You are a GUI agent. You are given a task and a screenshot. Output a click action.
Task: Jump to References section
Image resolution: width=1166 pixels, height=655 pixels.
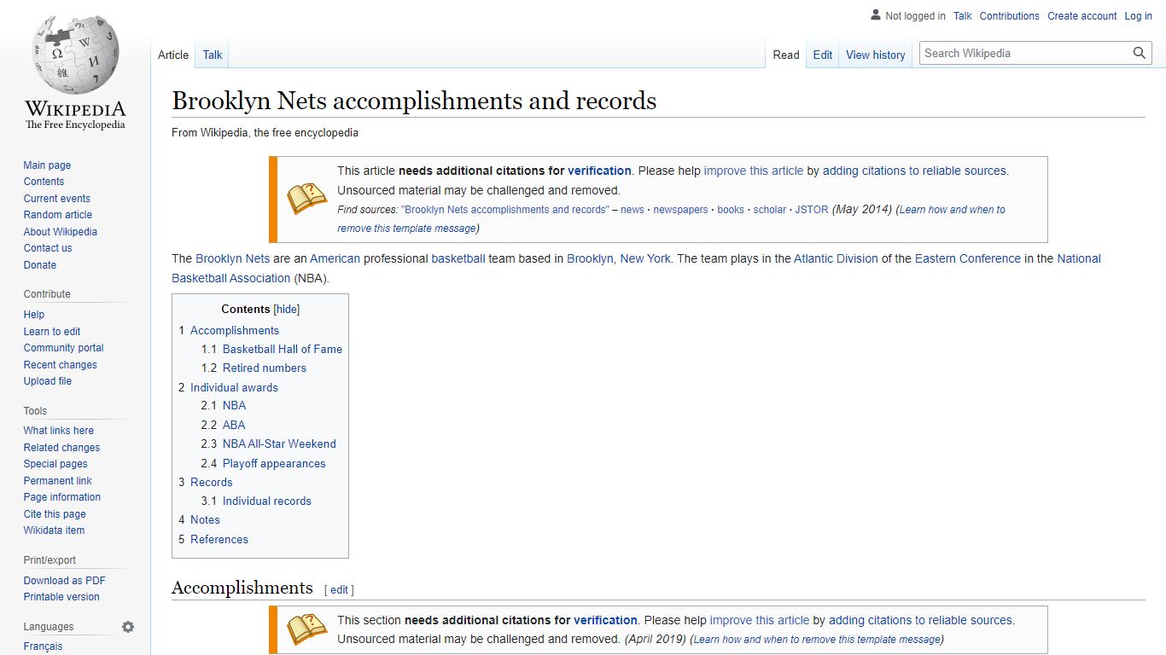[x=219, y=539]
